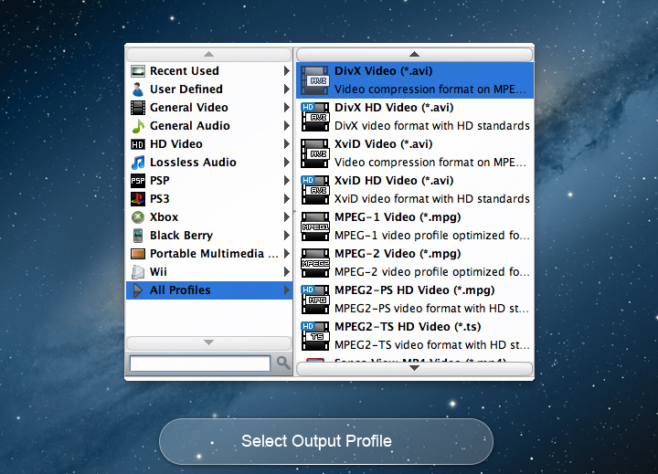The image size is (658, 474).
Task: Click the XviD HD Video AVI icon
Action: 315,190
